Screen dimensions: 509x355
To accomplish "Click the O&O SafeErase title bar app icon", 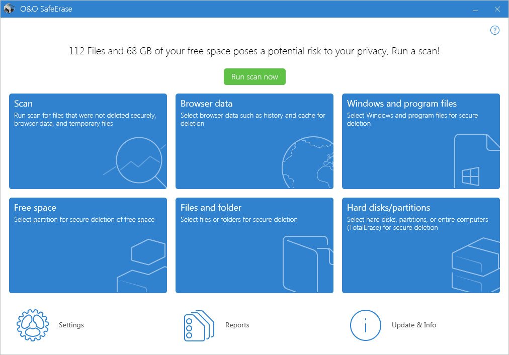I will 9,9.
